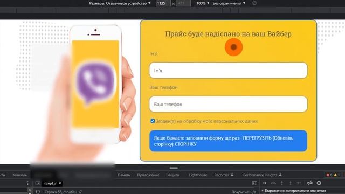Screen dimensions: 345x194
Task: Select the script.js file tab
Action: pos(50,183)
